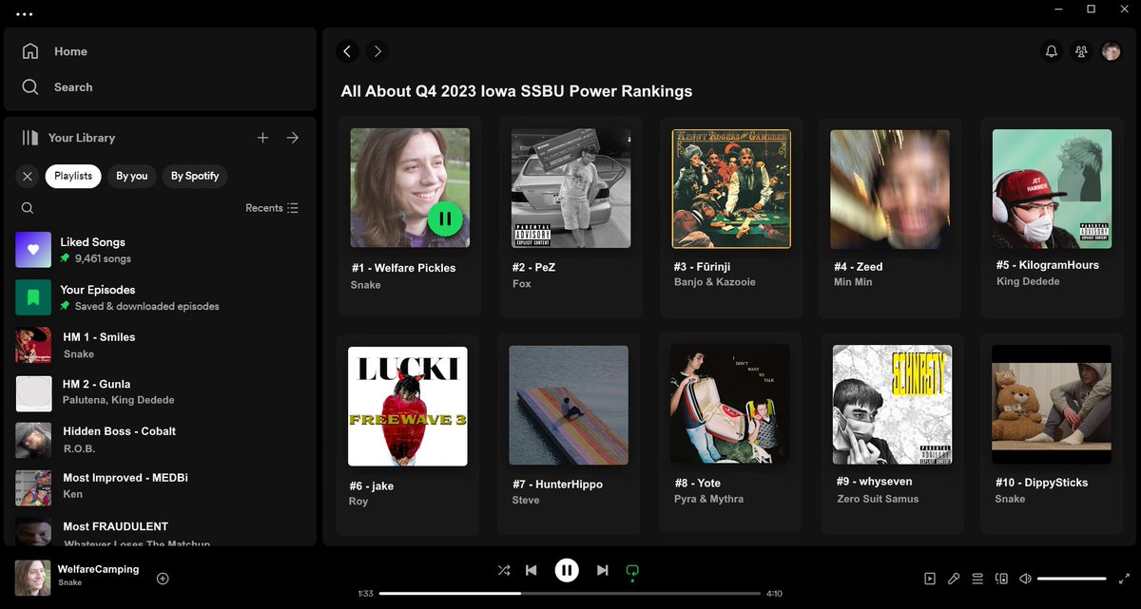Open HM 2 - Gunla playlist

pos(160,392)
